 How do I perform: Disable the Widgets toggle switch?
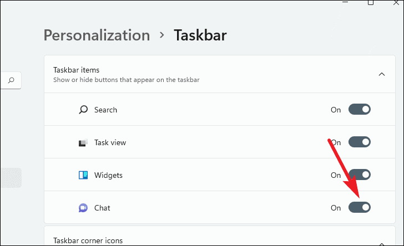pyautogui.click(x=360, y=175)
